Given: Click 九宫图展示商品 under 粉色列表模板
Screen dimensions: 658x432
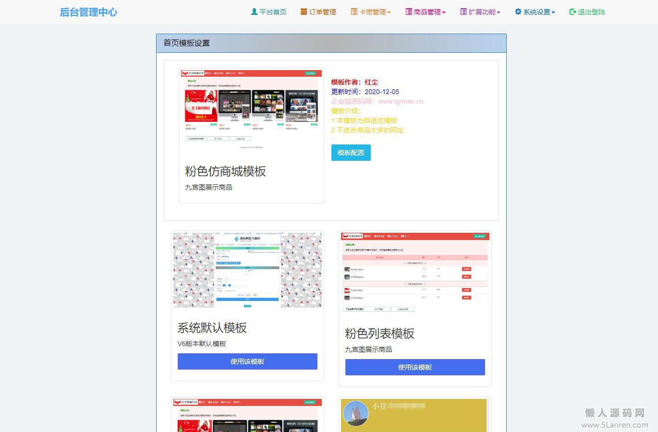Looking at the screenshot, I should [x=368, y=349].
